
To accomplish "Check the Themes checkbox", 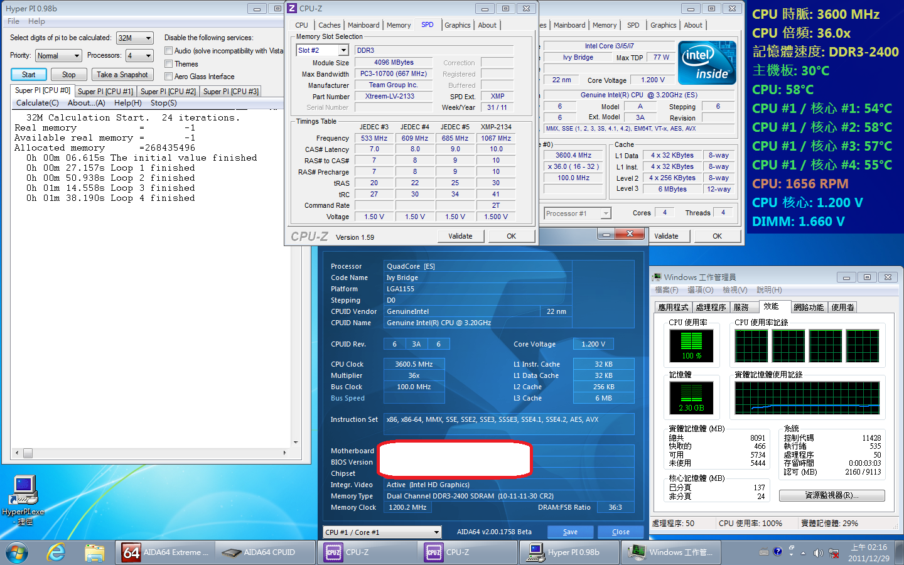I will tap(168, 63).
